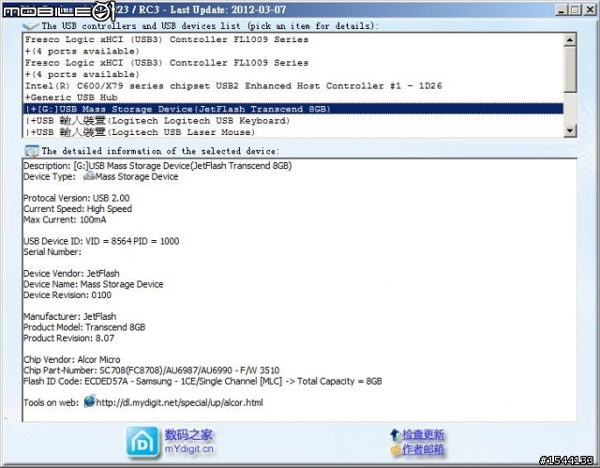This screenshot has height=468, width=600.
Task: Minimize the application window
Action: click(x=561, y=9)
